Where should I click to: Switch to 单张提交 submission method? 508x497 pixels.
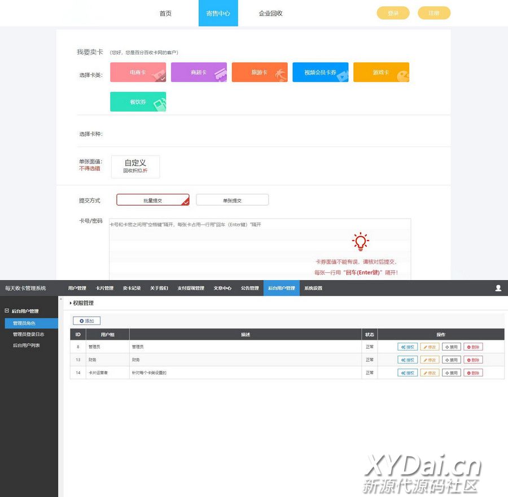coord(232,200)
